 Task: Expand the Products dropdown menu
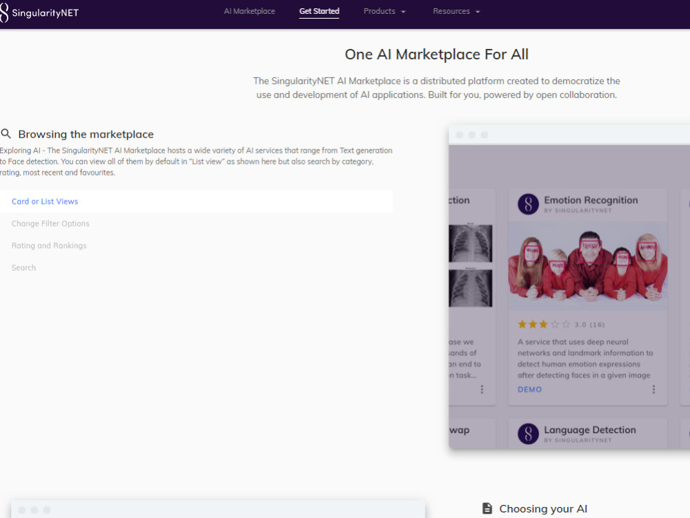[x=384, y=11]
